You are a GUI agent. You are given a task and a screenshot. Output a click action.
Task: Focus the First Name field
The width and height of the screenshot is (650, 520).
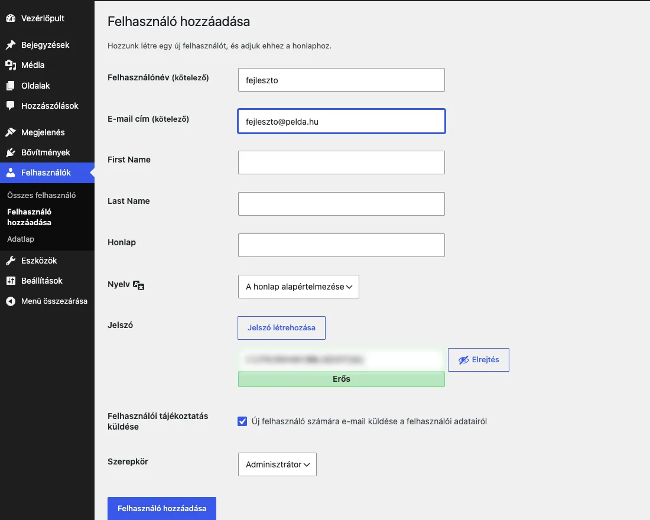[x=342, y=162]
